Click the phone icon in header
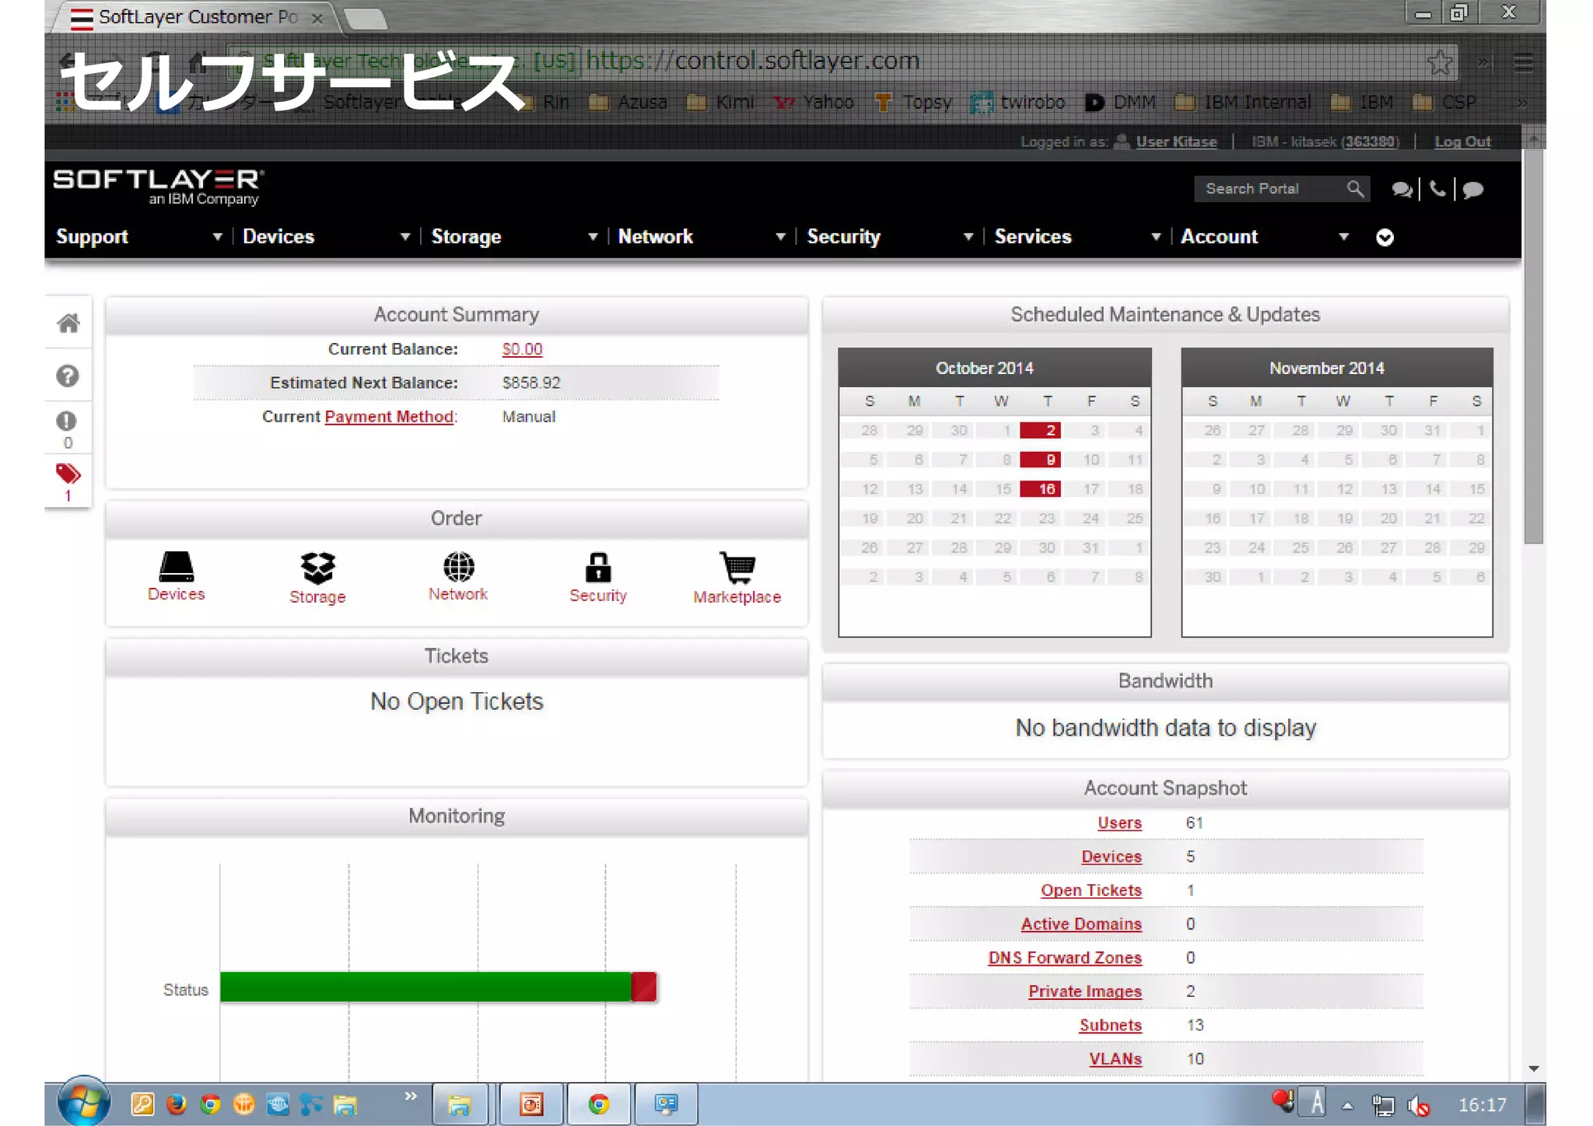The width and height of the screenshot is (1593, 1126). pos(1437,189)
